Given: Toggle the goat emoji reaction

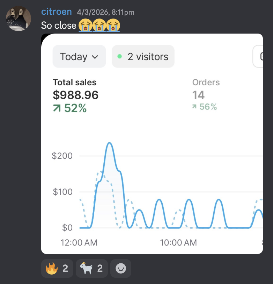Looking at the screenshot, I should [x=92, y=268].
